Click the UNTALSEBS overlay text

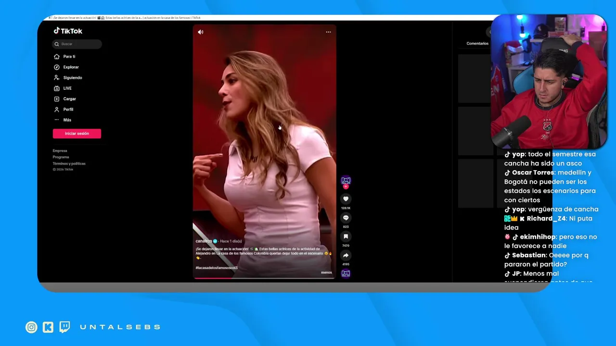point(120,327)
